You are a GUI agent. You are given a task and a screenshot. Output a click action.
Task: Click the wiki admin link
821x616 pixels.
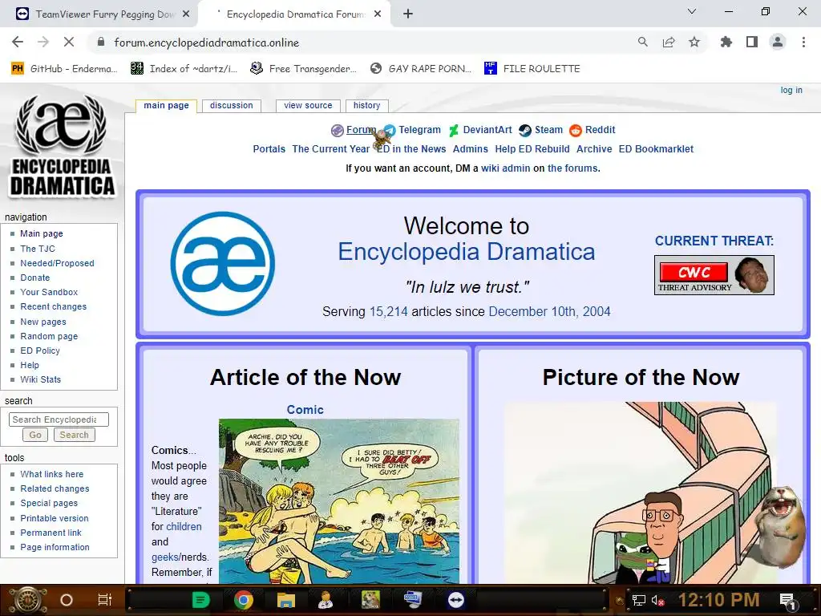click(x=505, y=168)
